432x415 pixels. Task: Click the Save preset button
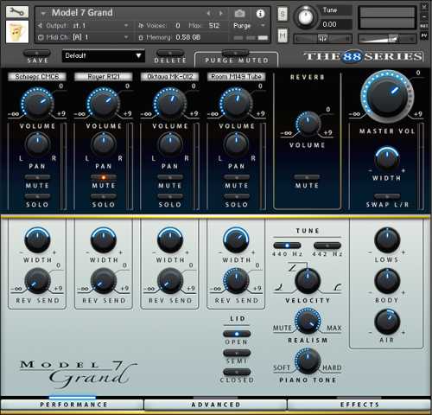point(37,56)
